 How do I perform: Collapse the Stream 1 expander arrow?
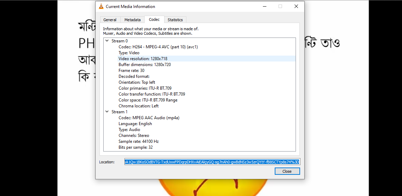[107, 112]
